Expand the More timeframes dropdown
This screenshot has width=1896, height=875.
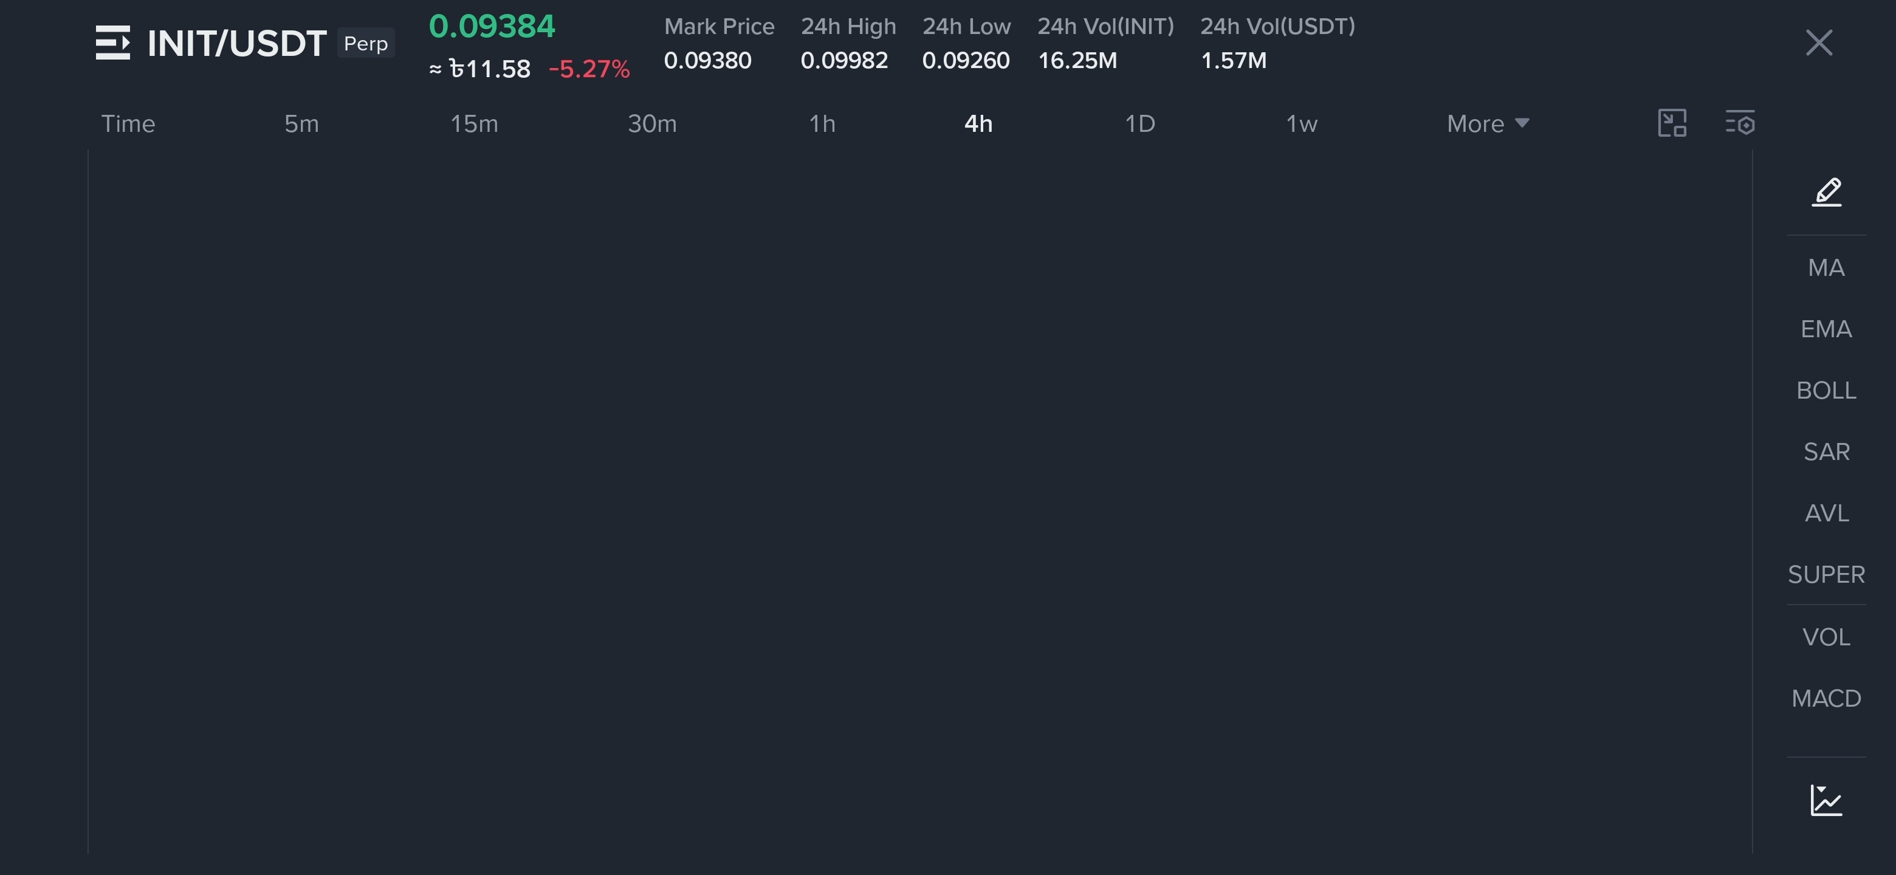(1488, 123)
